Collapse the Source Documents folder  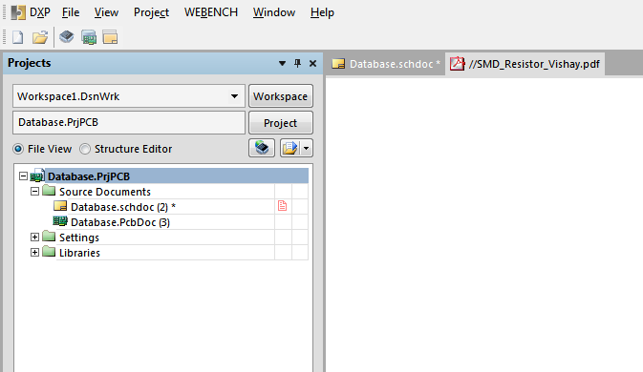coord(34,192)
